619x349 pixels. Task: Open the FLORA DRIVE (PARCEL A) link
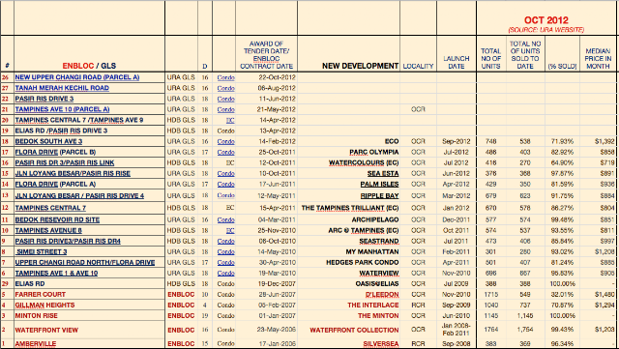coord(55,184)
